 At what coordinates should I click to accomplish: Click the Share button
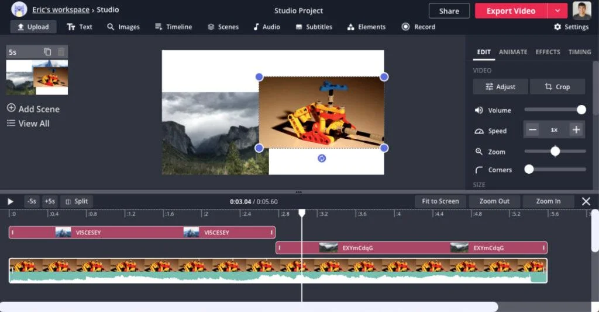click(x=449, y=11)
